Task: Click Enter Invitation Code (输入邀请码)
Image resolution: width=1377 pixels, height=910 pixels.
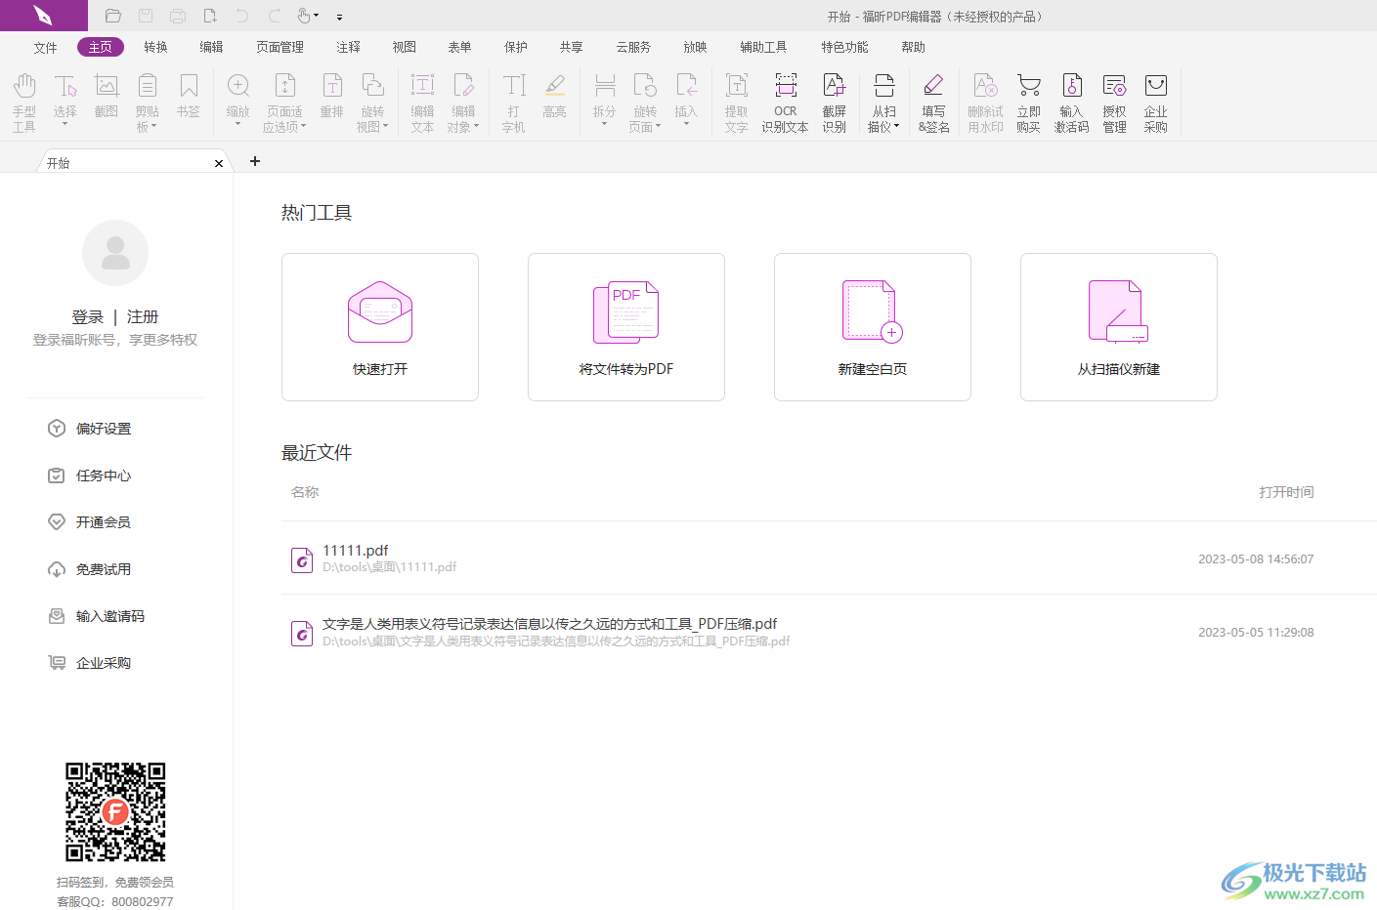Action: (x=97, y=616)
